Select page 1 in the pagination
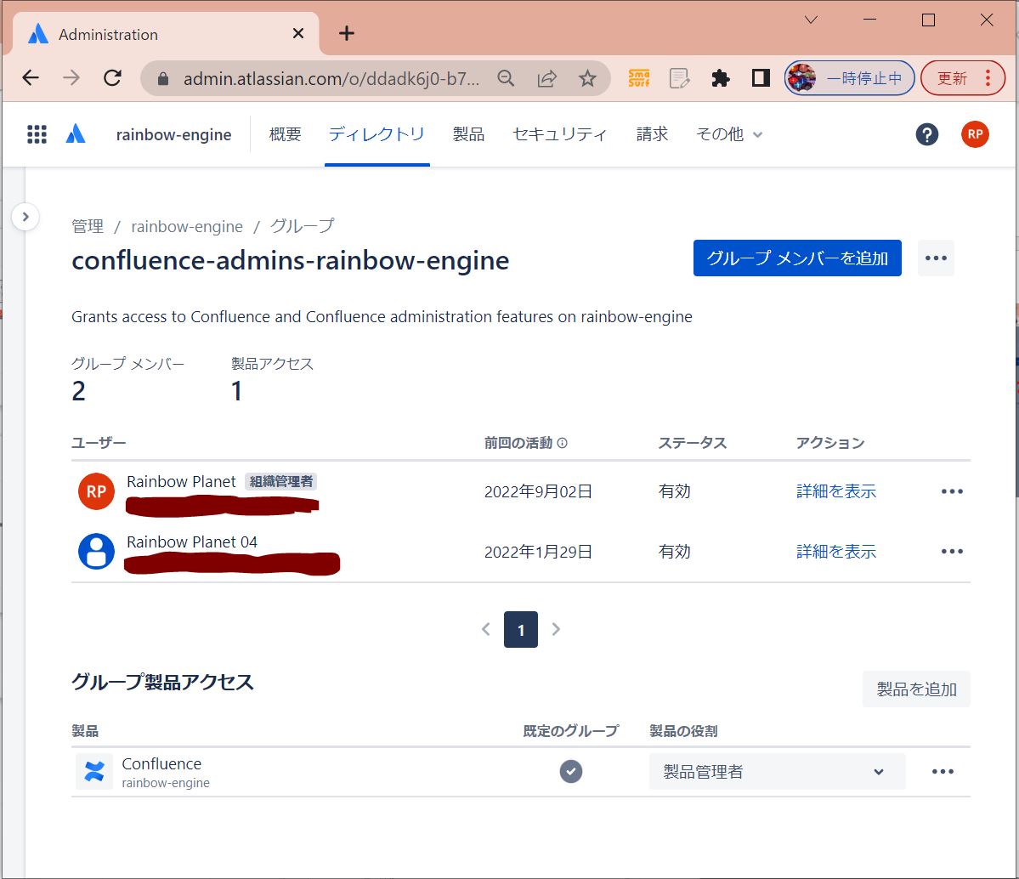This screenshot has height=879, width=1019. click(x=521, y=631)
